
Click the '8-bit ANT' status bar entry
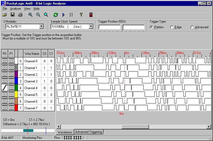tap(8, 138)
